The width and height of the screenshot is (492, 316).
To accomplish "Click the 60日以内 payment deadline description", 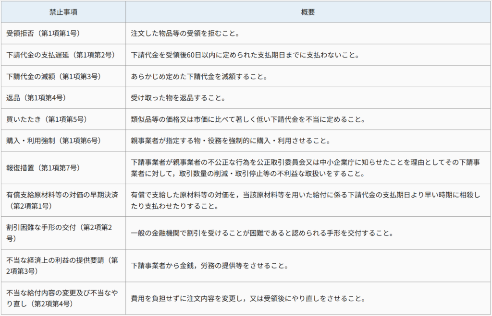I will coord(245,55).
